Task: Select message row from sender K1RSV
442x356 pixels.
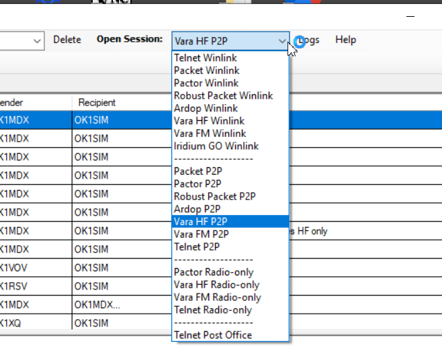Action: pos(221,286)
